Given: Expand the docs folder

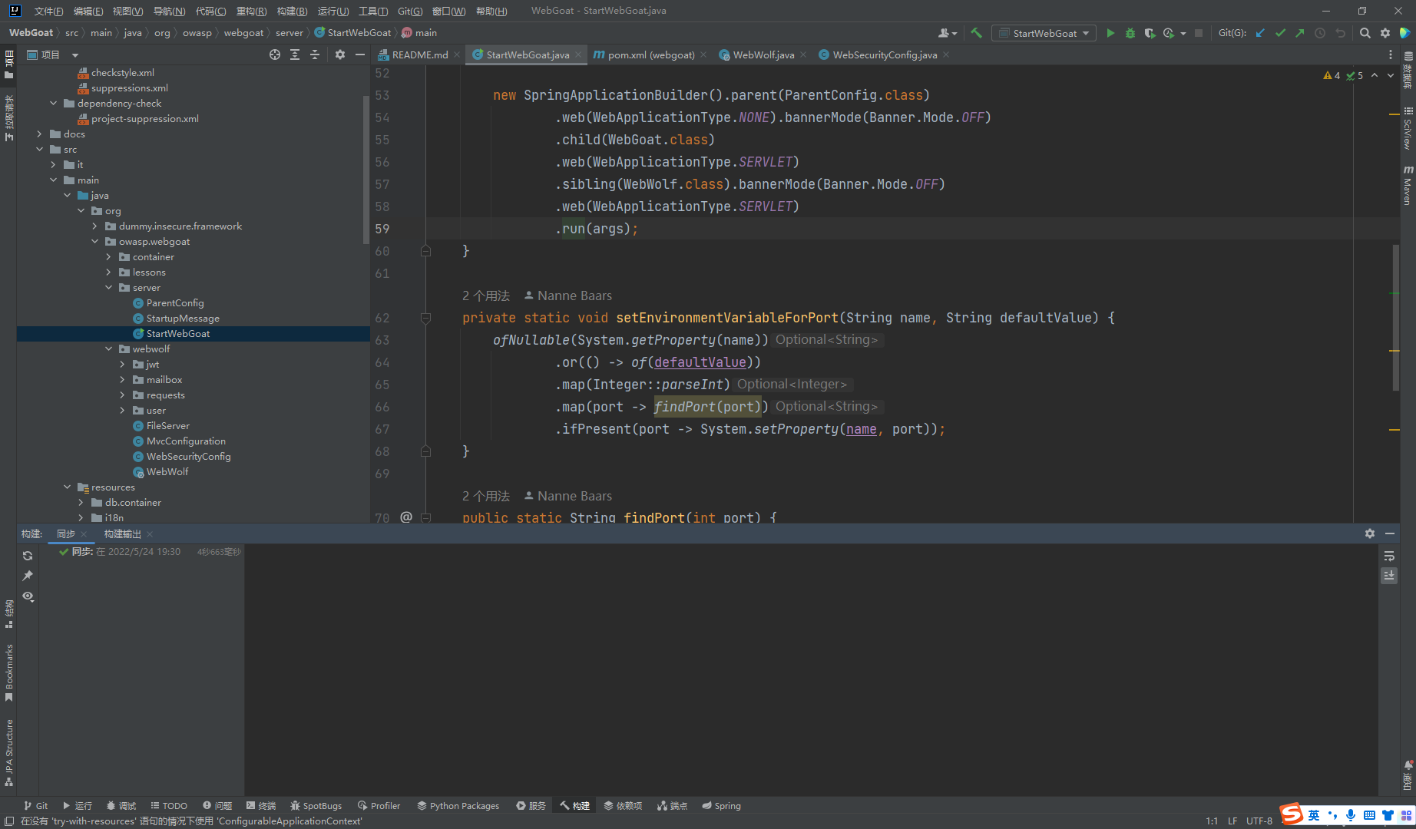Looking at the screenshot, I should 39,134.
